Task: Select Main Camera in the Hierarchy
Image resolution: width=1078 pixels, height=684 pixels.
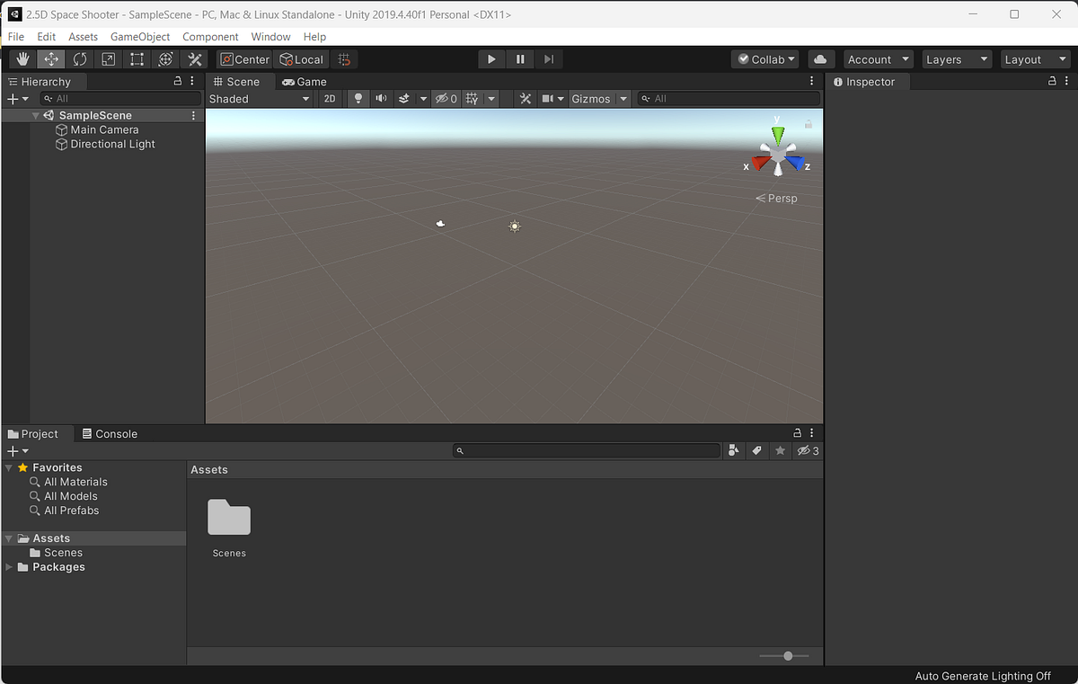Action: tap(104, 129)
